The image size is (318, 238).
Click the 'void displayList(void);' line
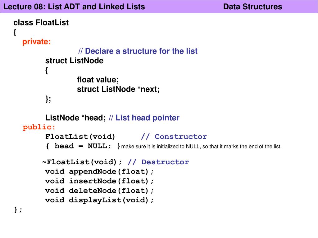pos(99,200)
